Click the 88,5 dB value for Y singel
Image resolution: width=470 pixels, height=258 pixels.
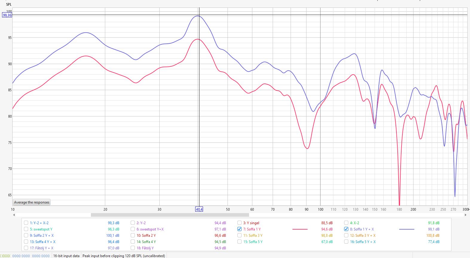pos(327,223)
